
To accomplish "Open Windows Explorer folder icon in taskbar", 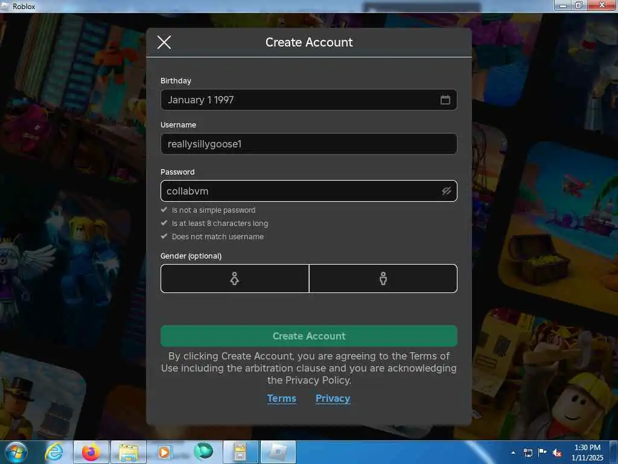I will 129,452.
